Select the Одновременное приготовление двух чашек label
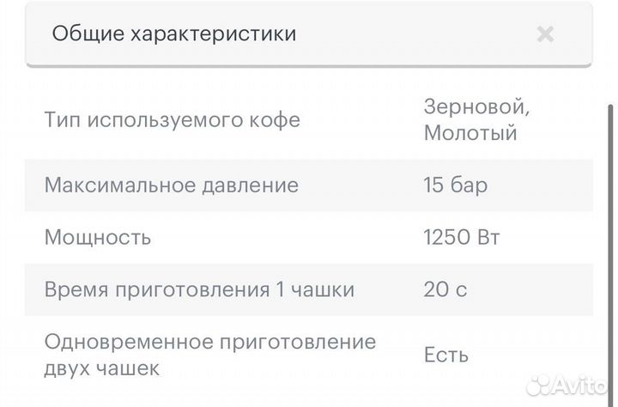The width and height of the screenshot is (618, 407). 210,355
